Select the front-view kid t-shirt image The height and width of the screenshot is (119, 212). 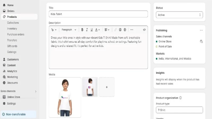pos(65,97)
